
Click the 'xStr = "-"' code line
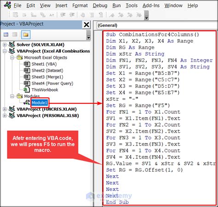122,99
